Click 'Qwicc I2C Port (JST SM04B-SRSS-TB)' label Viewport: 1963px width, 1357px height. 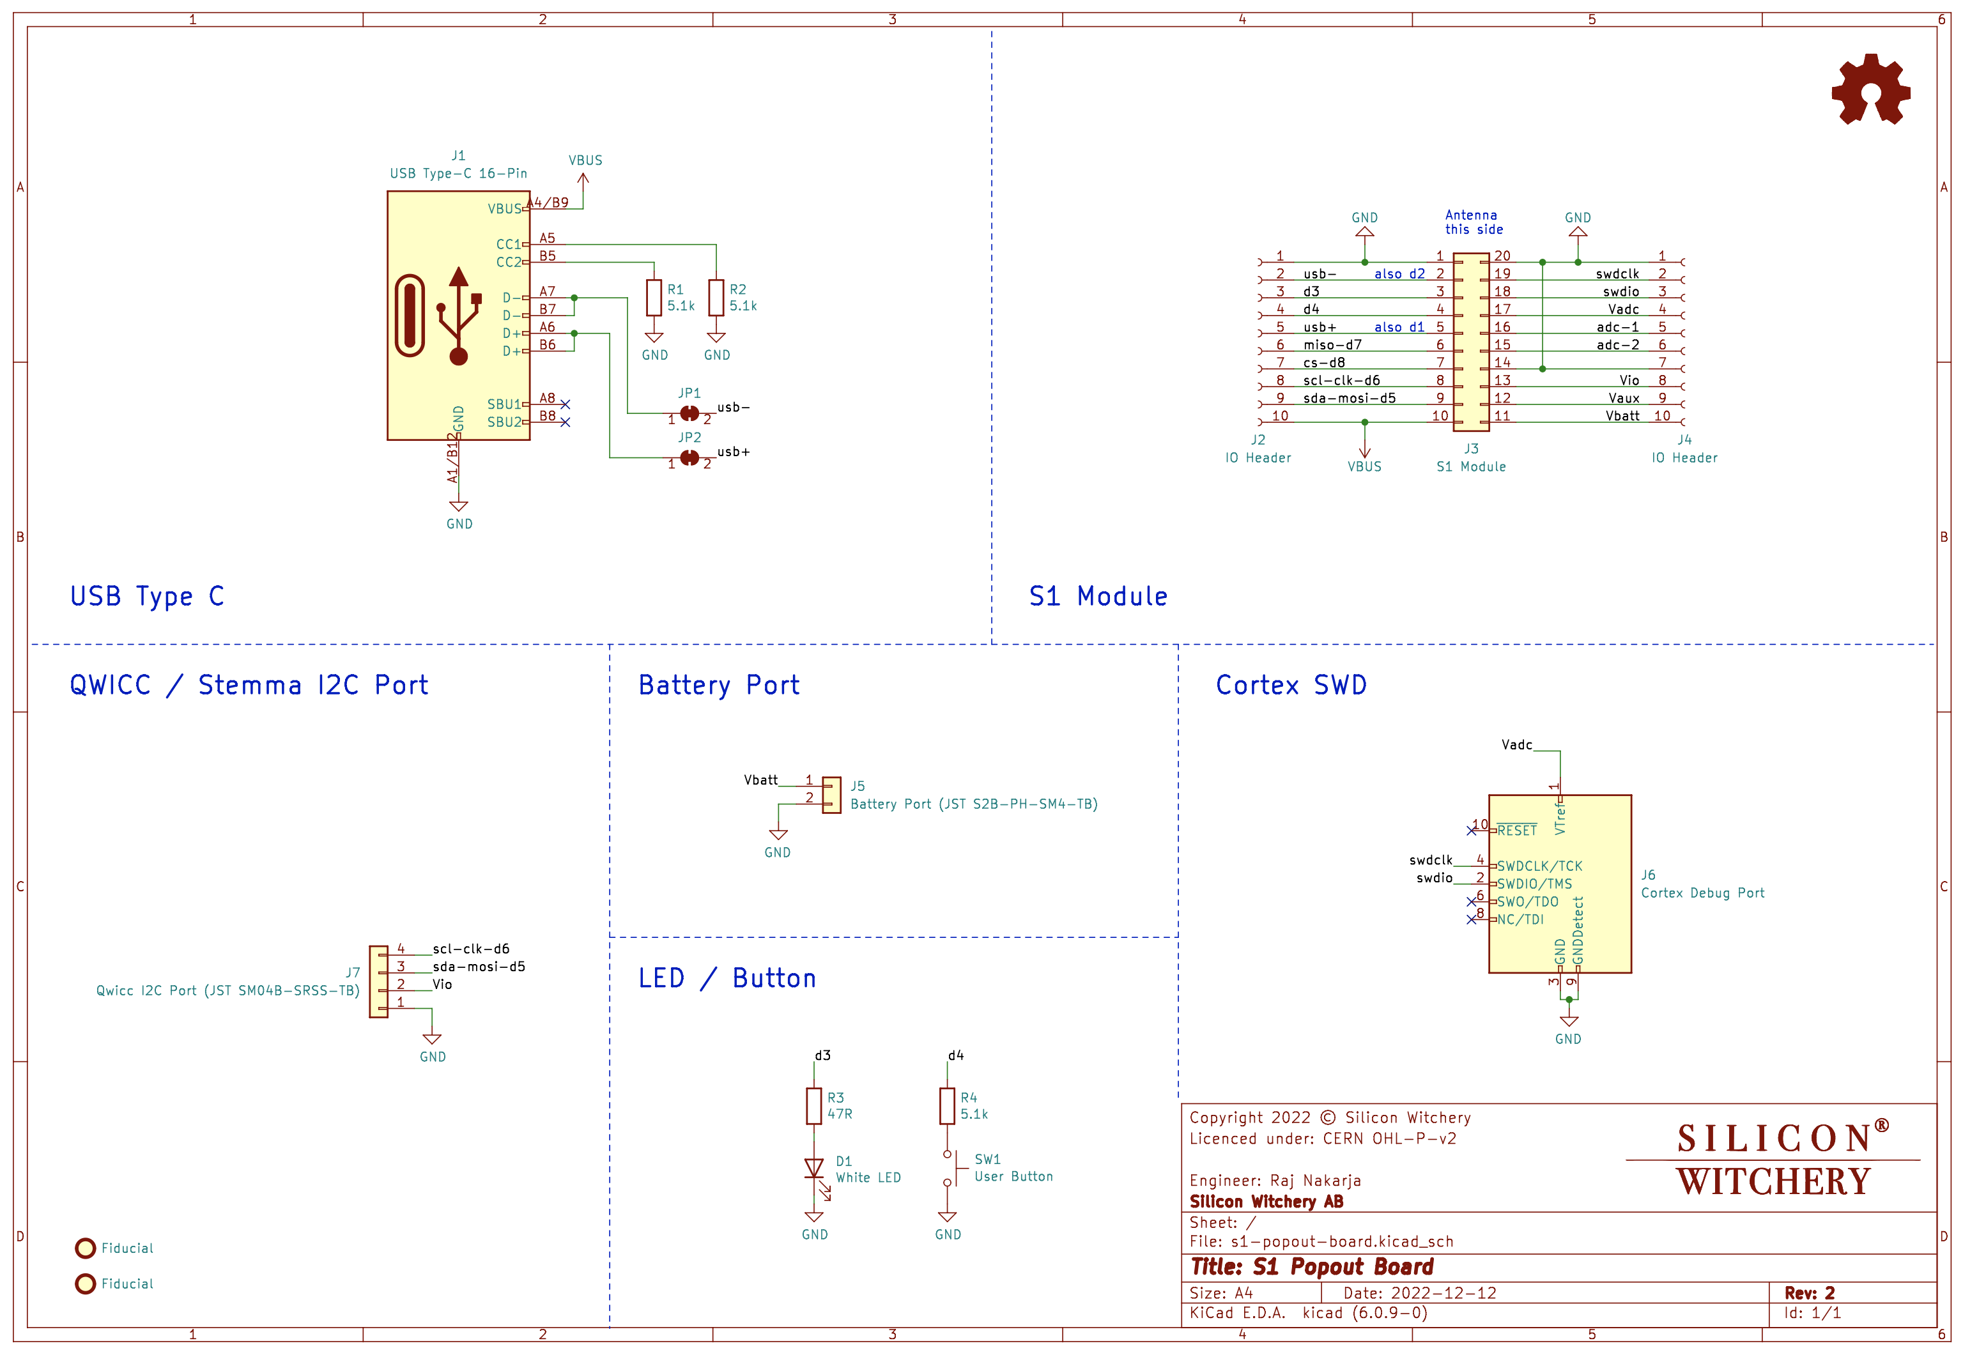point(228,990)
